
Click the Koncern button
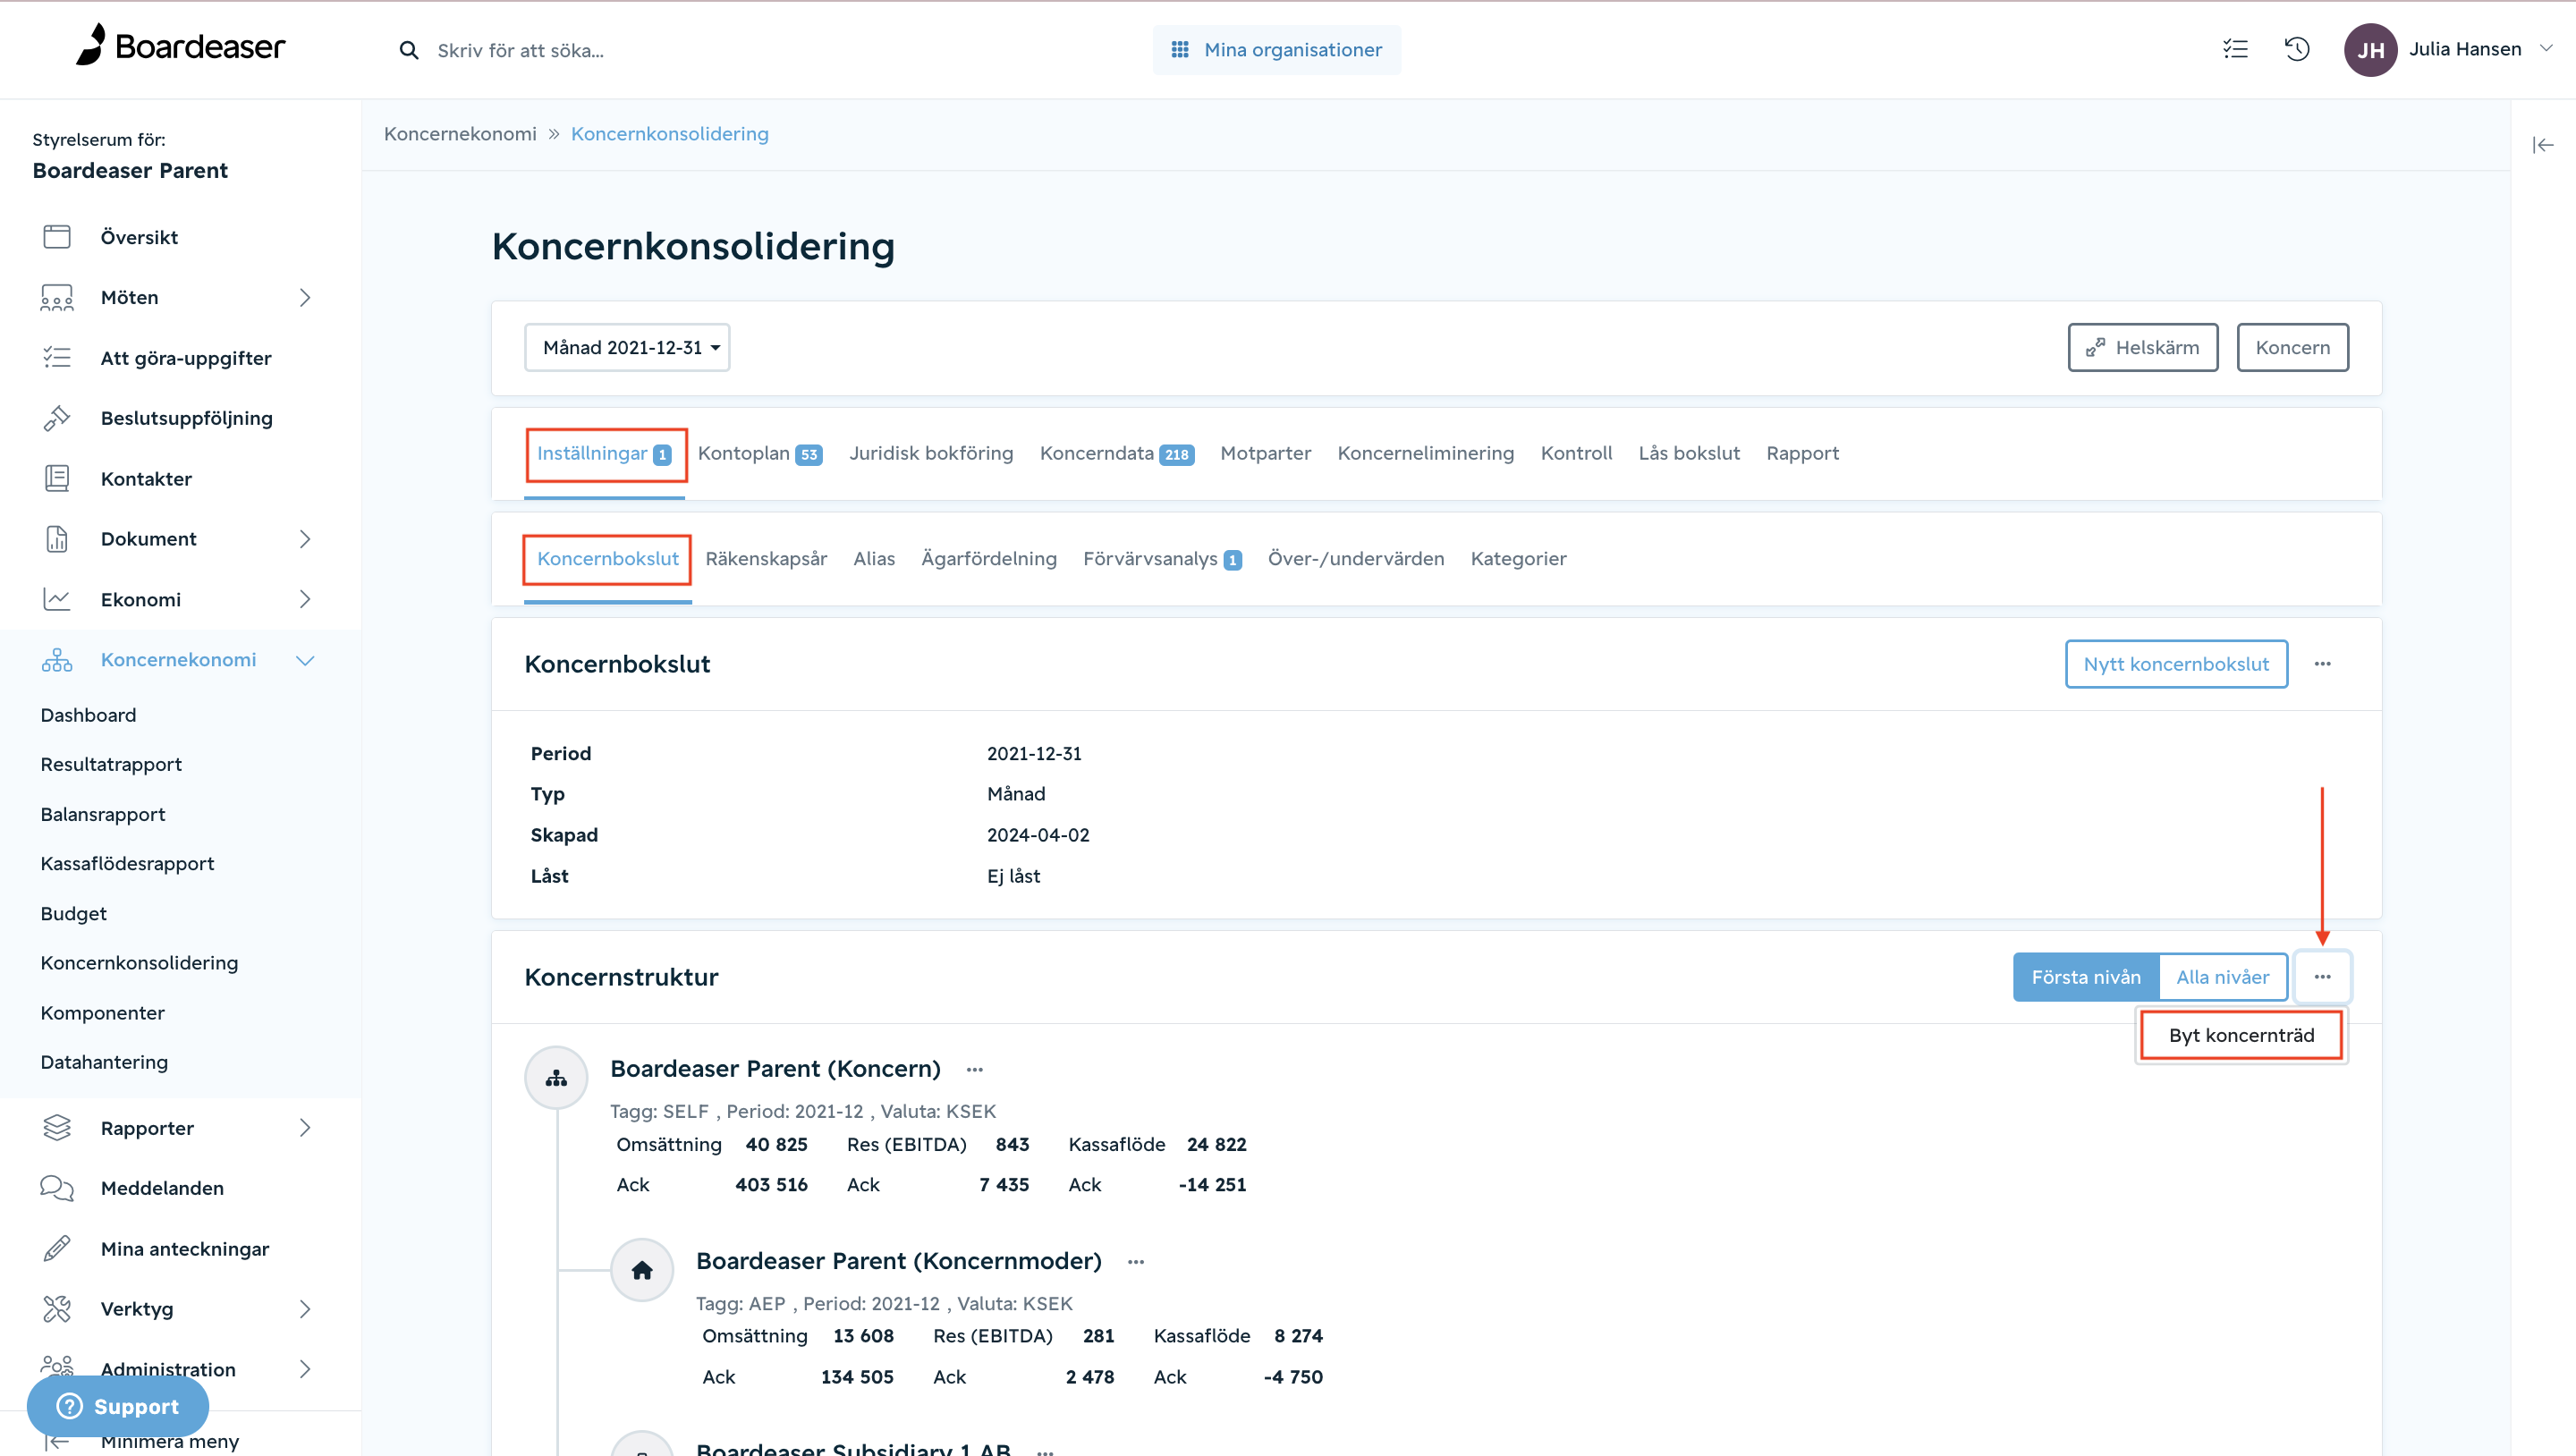(2292, 347)
